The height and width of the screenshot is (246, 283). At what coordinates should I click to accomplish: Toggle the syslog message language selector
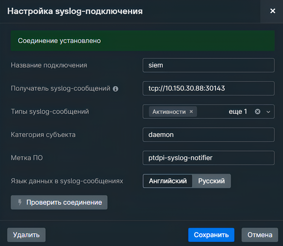coord(187,181)
